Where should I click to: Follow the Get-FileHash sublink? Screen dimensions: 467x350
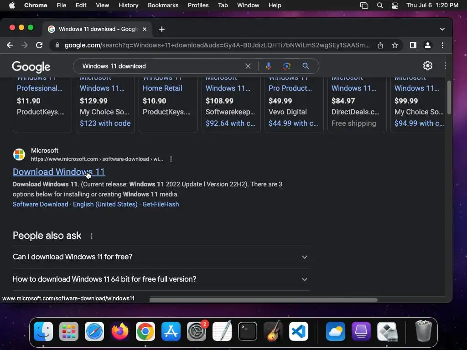161,204
